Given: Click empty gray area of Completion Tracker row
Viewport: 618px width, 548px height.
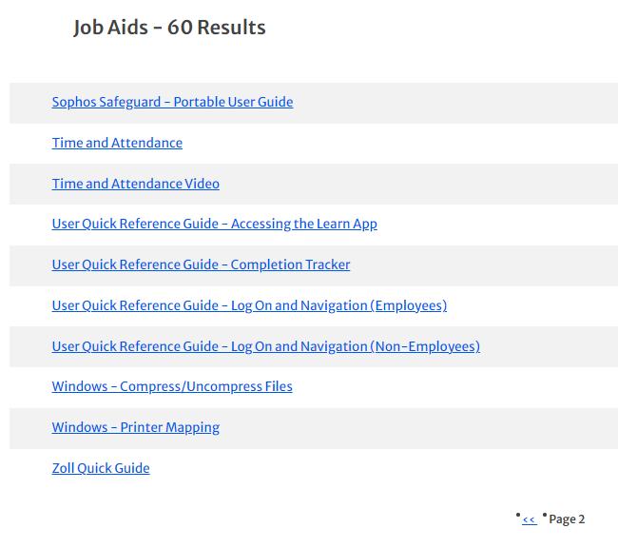Looking at the screenshot, I should point(485,264).
